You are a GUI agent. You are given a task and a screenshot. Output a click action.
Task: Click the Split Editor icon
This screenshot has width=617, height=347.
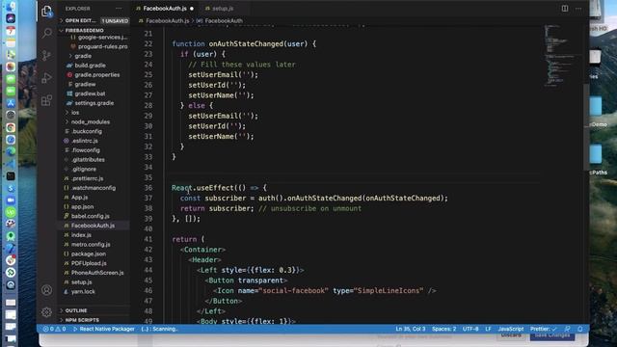coord(565,9)
